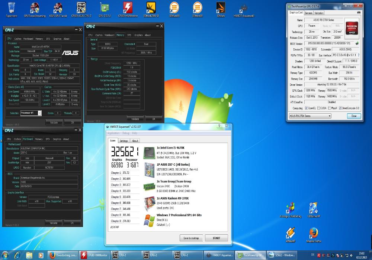
Task: Launch WINAMP from the desktop
Action: click(291, 235)
